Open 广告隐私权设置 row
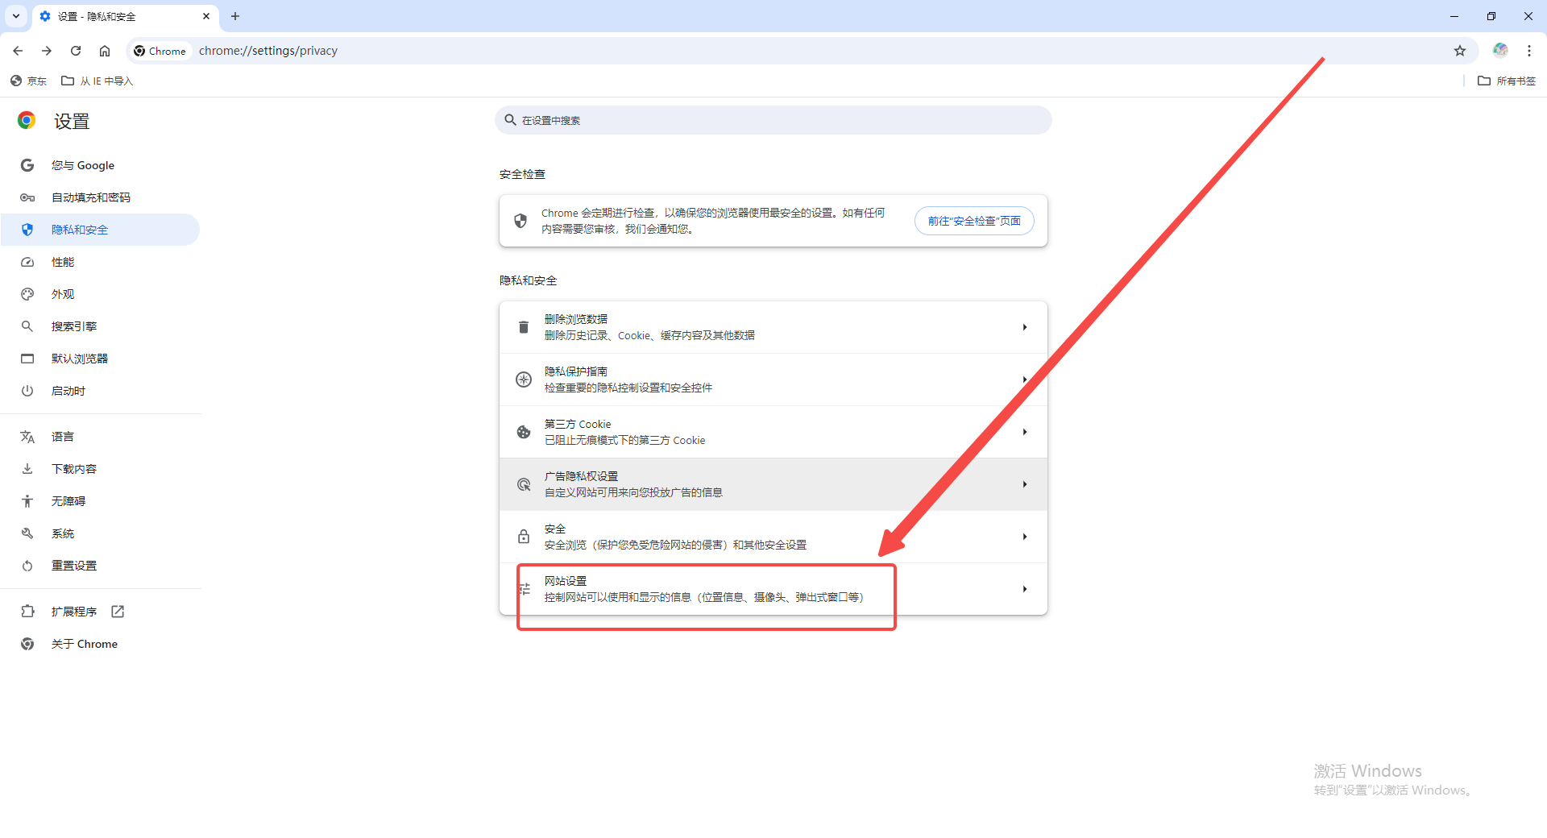Image resolution: width=1547 pixels, height=838 pixels. tap(773, 484)
